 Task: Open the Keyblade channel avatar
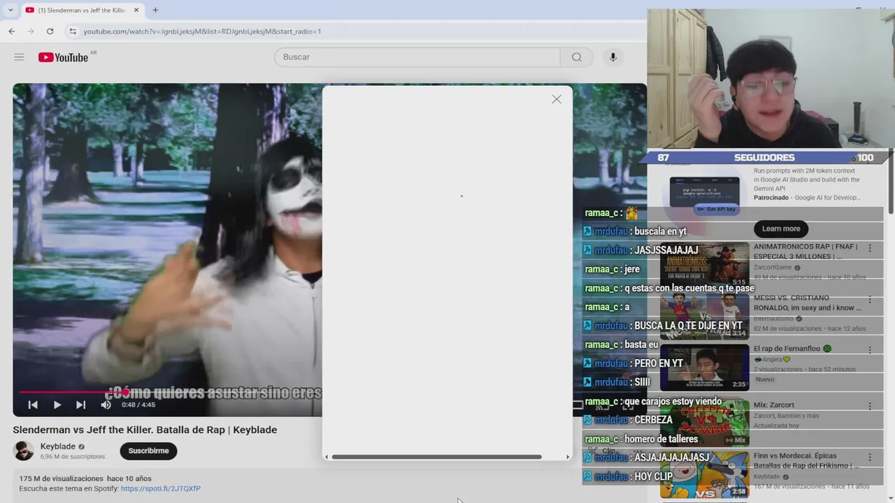(x=24, y=451)
